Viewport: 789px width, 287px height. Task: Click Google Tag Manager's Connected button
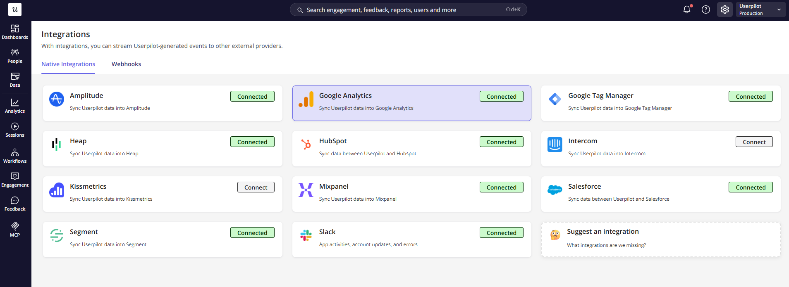tap(751, 96)
